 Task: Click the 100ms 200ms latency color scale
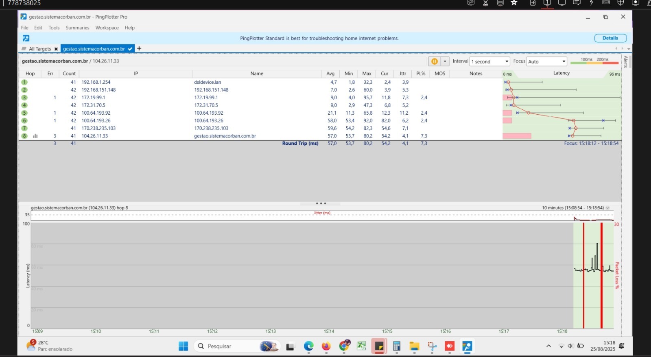click(594, 61)
